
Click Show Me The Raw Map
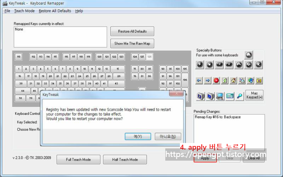[132, 43]
